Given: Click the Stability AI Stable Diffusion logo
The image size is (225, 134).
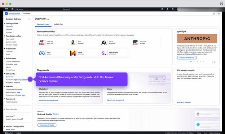Looking at the screenshot, I should 104,53.
